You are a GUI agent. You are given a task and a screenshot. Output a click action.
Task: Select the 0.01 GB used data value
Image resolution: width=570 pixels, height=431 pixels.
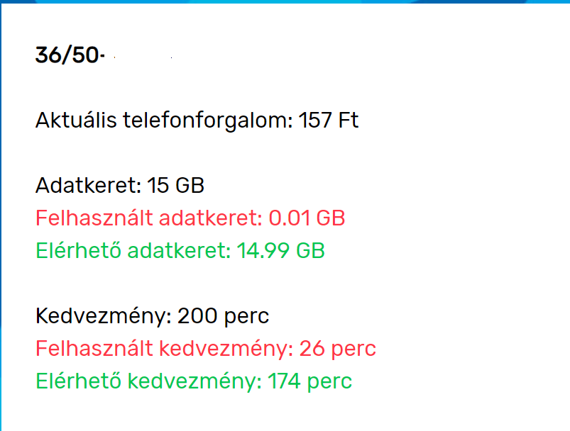click(x=307, y=218)
